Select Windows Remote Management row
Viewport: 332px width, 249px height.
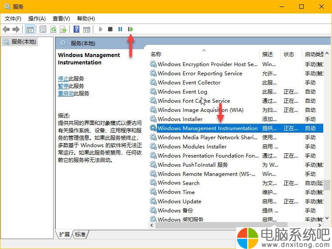pos(236,174)
